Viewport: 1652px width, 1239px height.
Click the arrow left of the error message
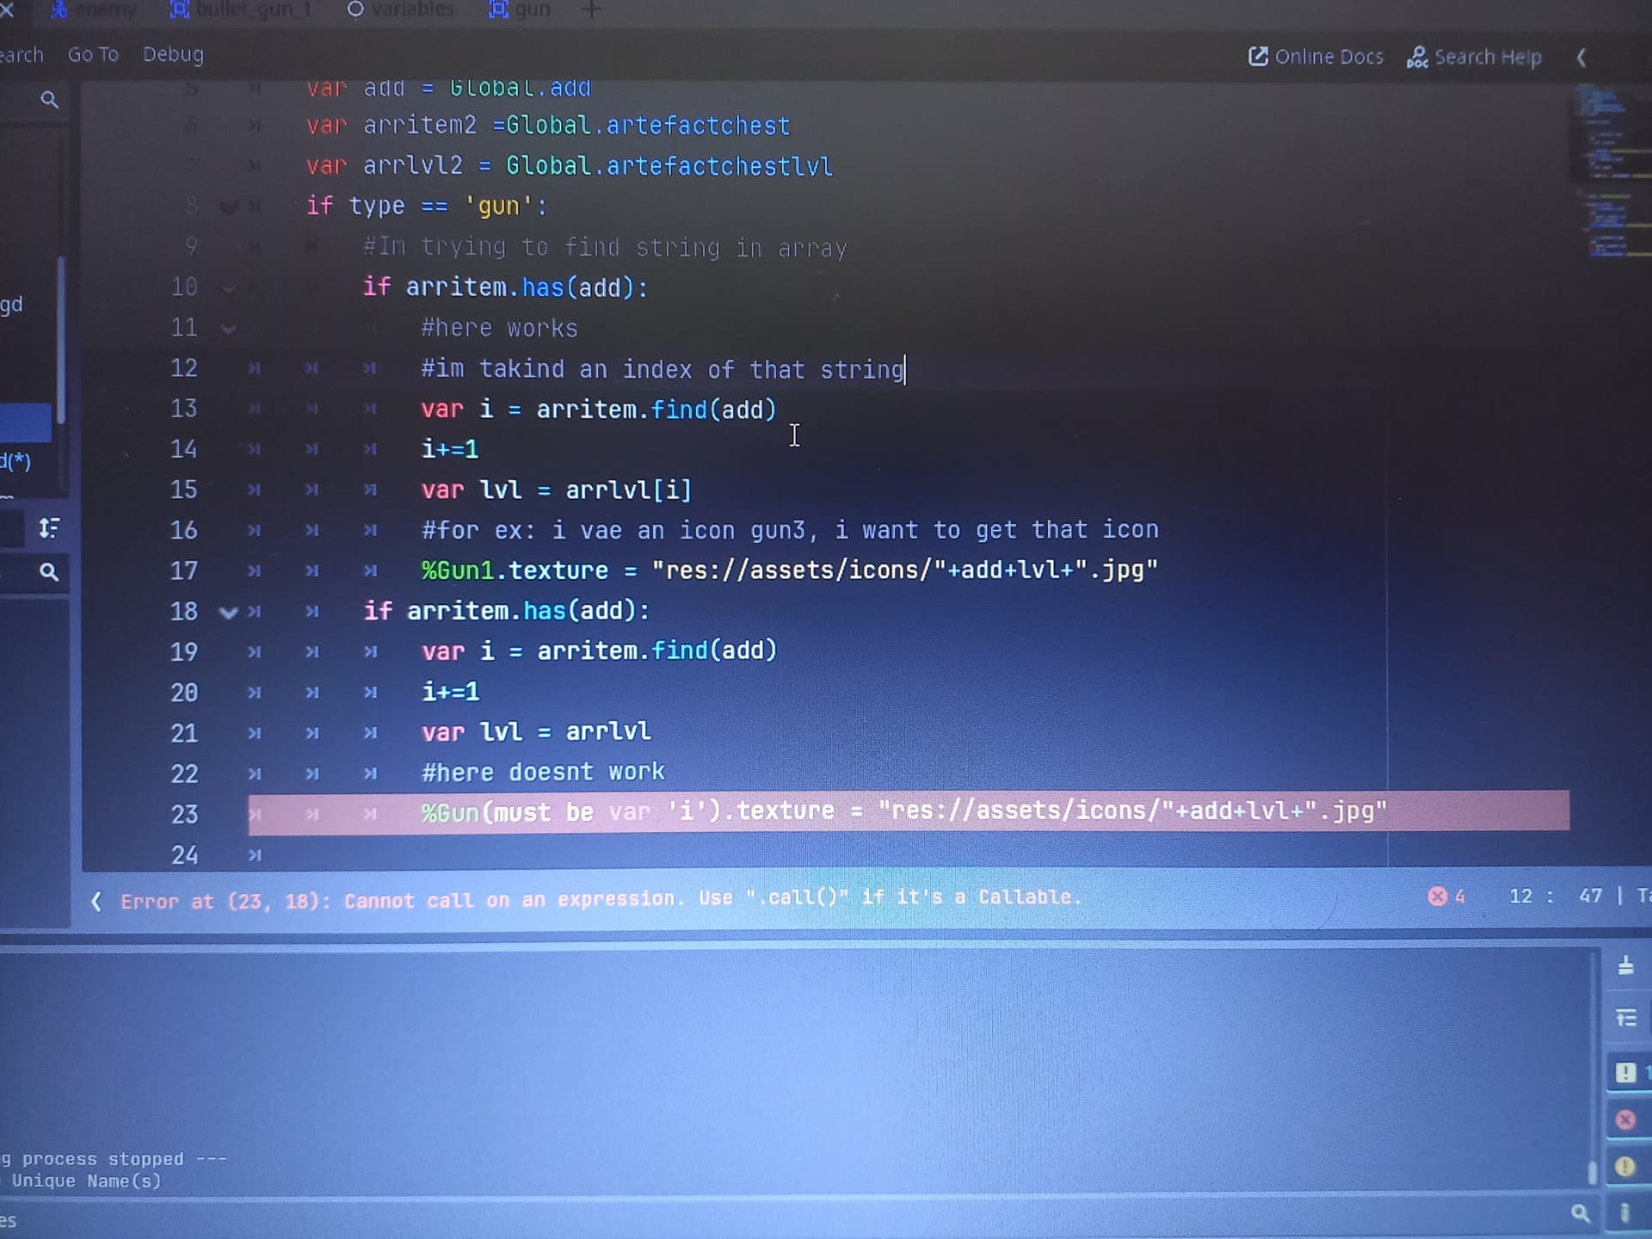pos(96,901)
